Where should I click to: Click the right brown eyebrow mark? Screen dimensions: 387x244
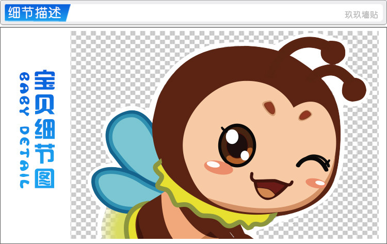tap(305, 115)
